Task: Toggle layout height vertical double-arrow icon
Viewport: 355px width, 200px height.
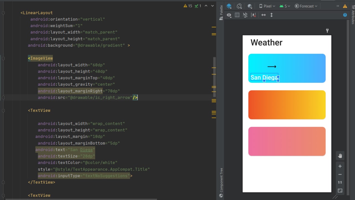Action: [272, 15]
